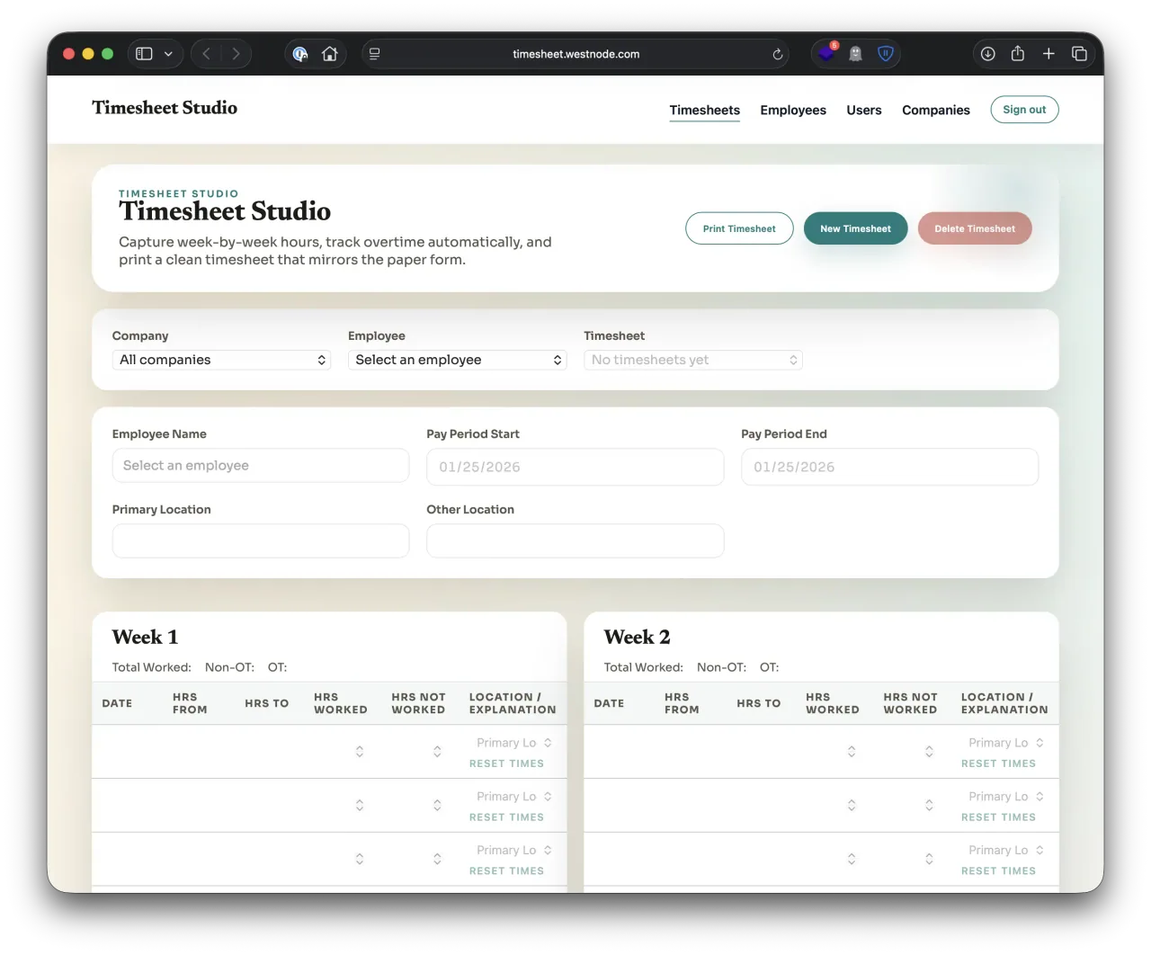Click the Sign out button
Viewport: 1151px width, 955px height.
pos(1024,110)
